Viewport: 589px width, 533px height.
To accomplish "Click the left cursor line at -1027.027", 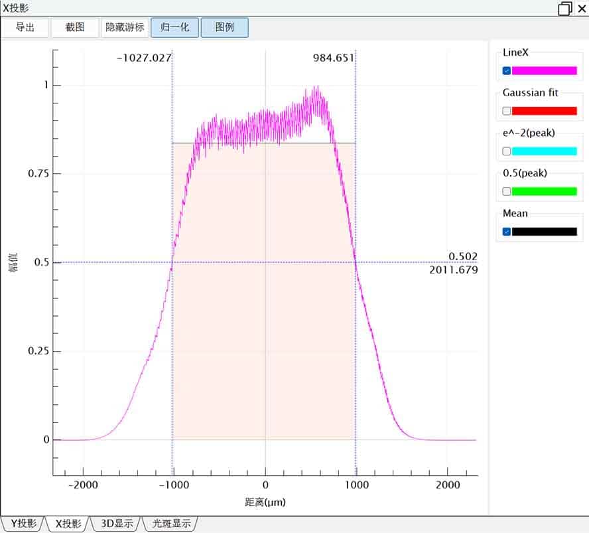I will [172, 199].
